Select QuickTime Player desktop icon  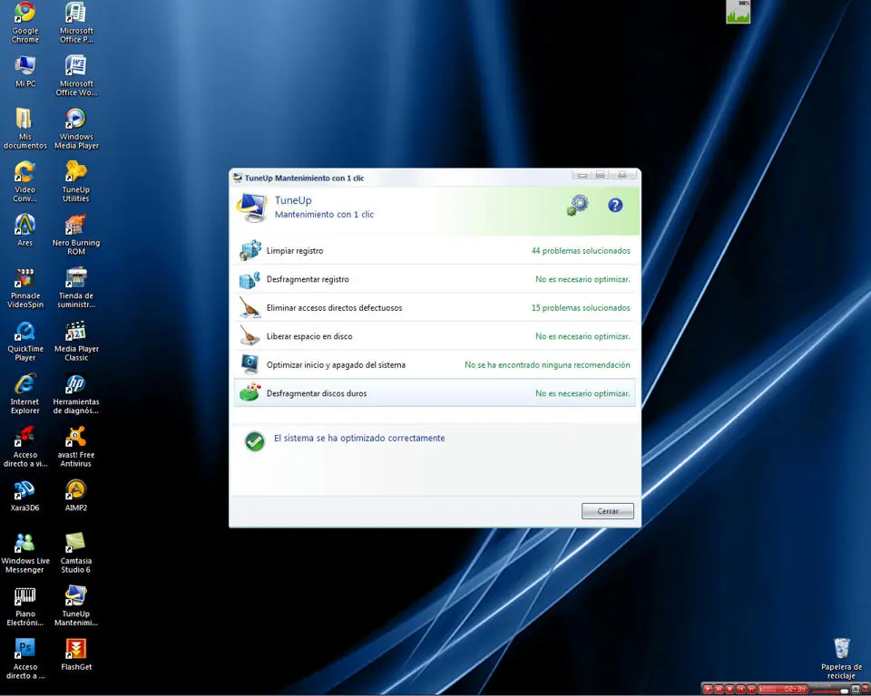pos(25,341)
